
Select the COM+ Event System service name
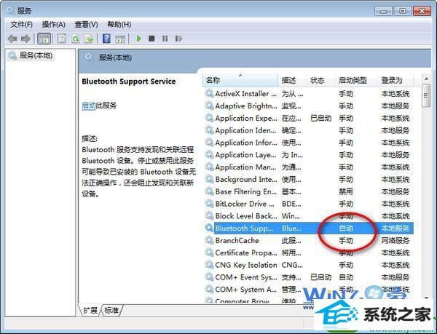click(x=246, y=277)
